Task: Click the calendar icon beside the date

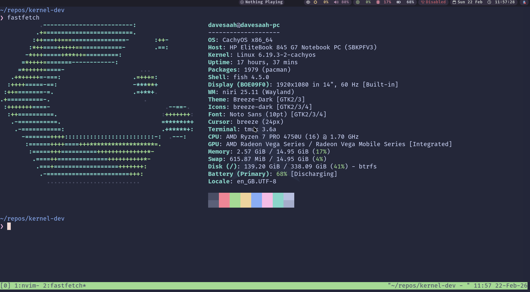Action: coord(454,2)
